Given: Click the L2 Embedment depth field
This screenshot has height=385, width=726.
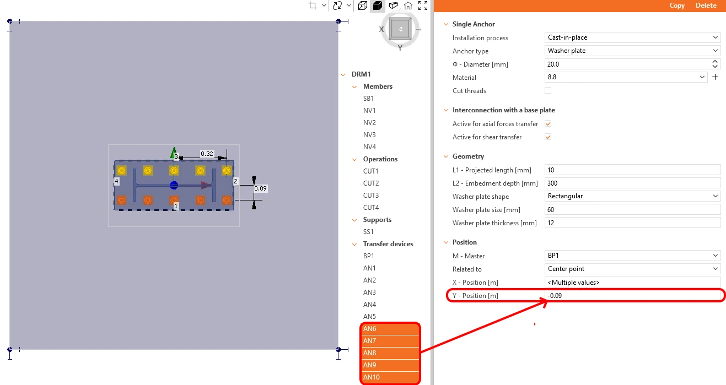Looking at the screenshot, I should pos(632,183).
